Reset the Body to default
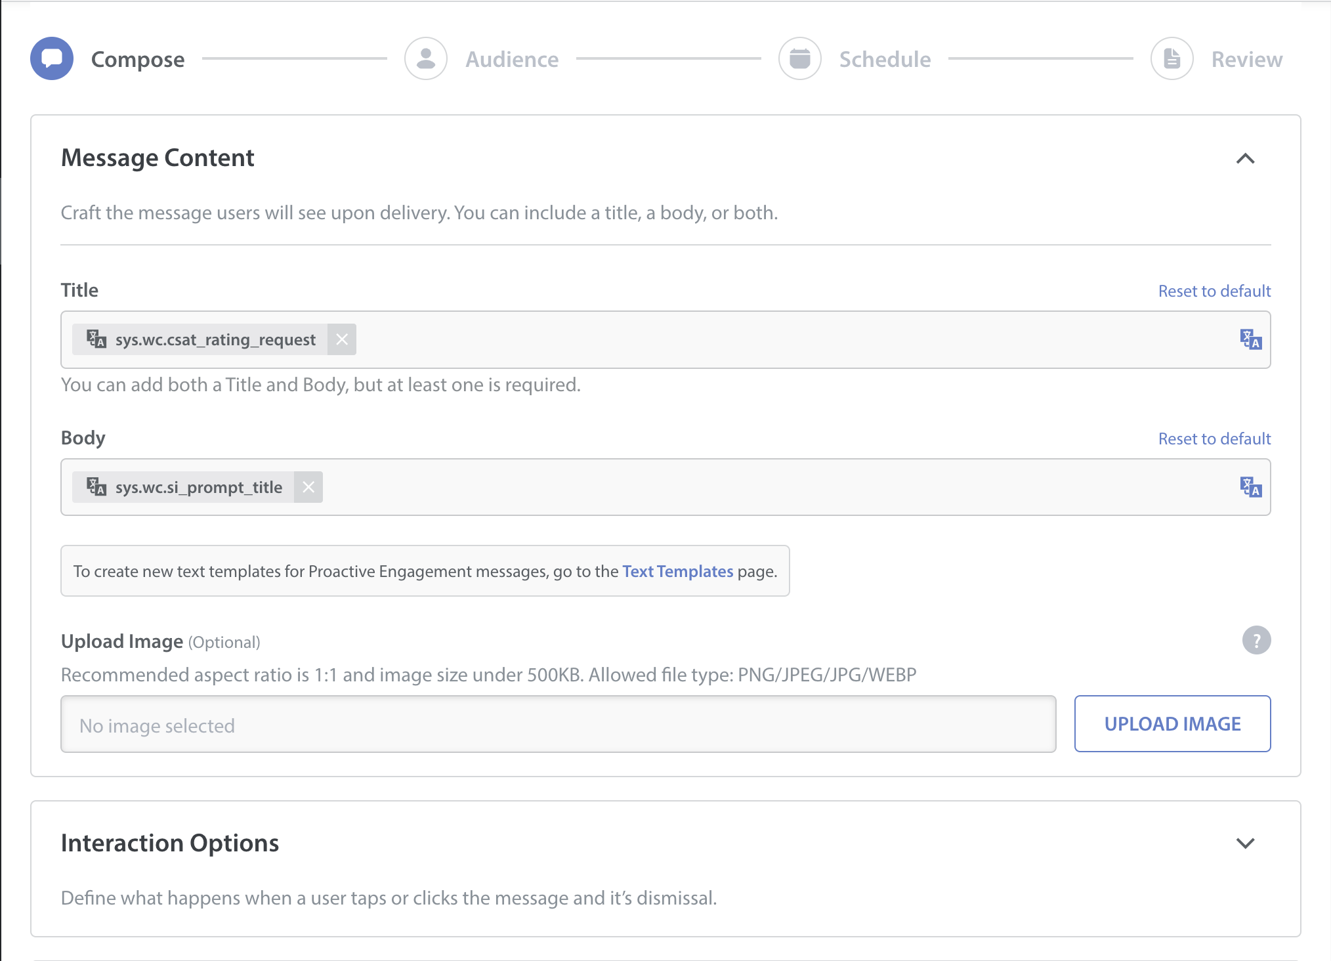Screen dimensions: 1331x961 tap(1214, 438)
